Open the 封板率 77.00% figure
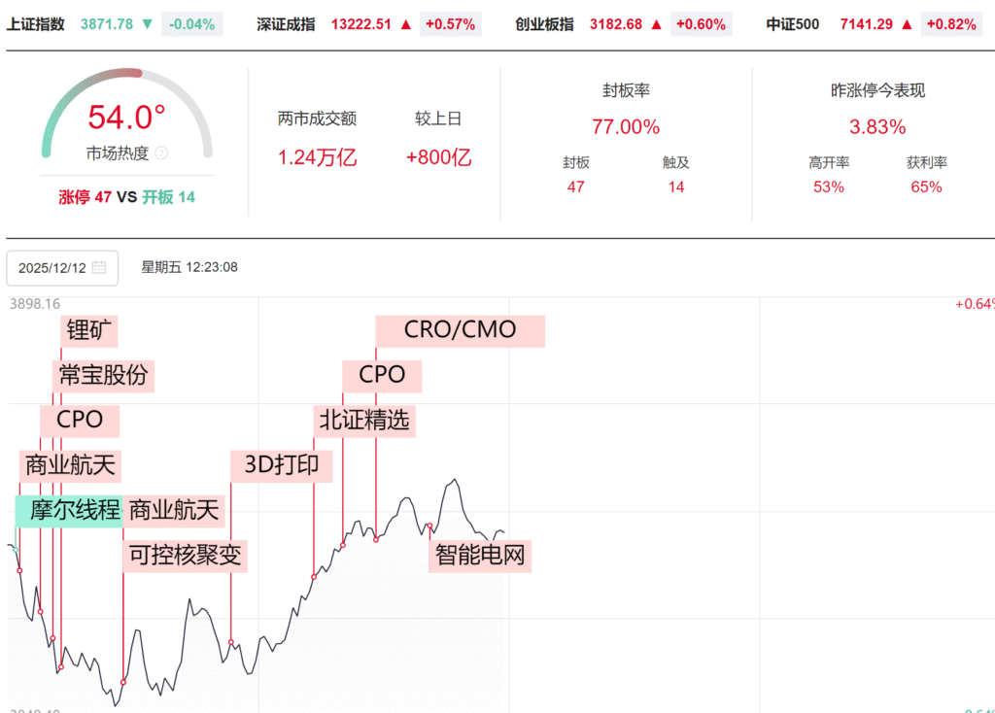 pyautogui.click(x=626, y=127)
